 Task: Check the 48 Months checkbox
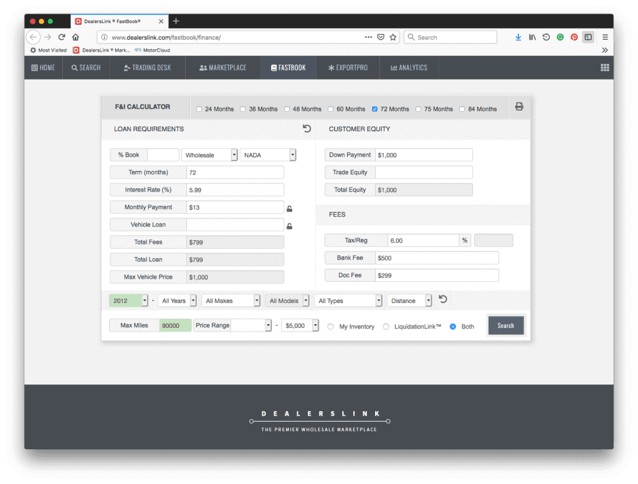click(x=287, y=109)
